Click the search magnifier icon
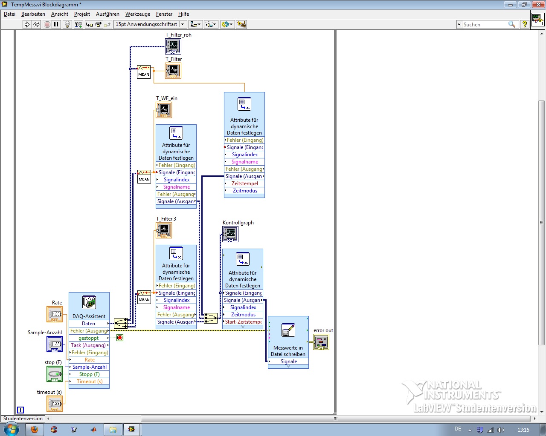546x436 pixels. click(512, 24)
